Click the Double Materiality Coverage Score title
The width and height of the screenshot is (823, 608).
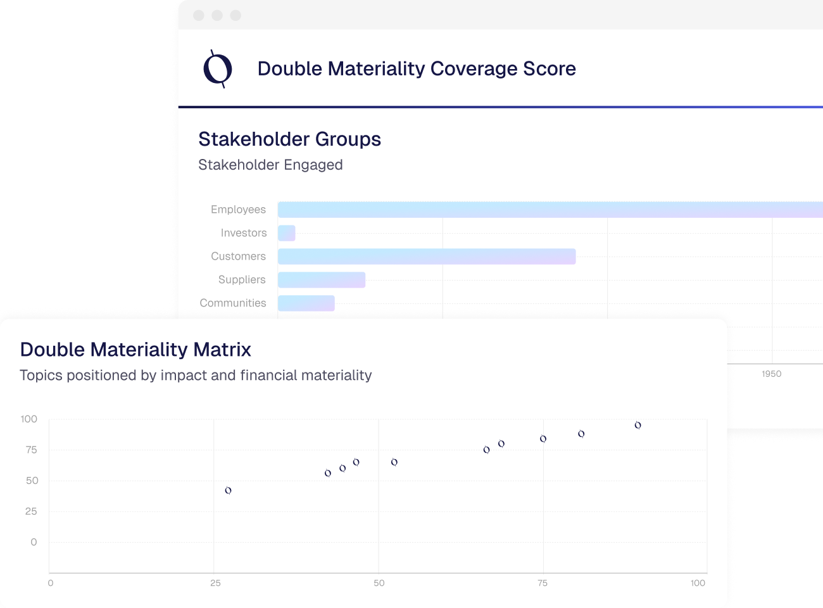417,68
